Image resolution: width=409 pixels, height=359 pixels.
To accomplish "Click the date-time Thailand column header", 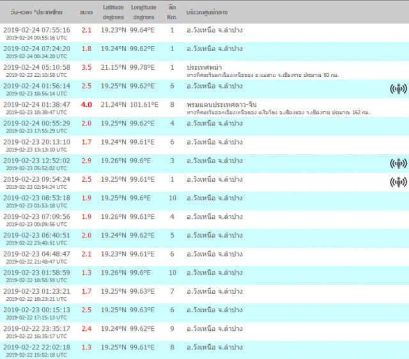I will 36,12.
